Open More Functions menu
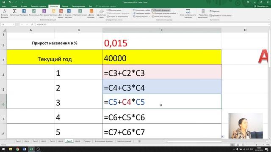The image size is (271, 152). pyautogui.click(x=91, y=14)
